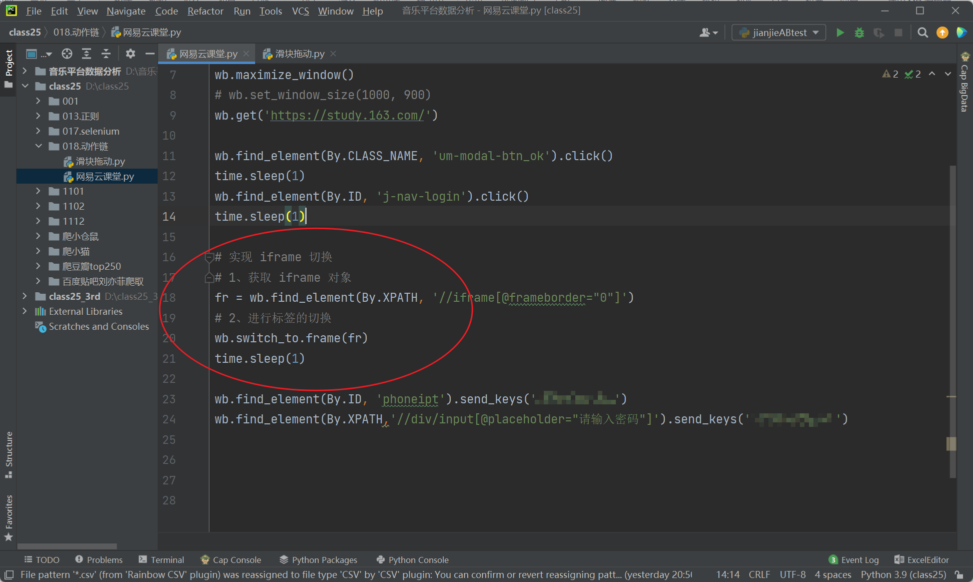Click the Debug bug icon
Screen dimensions: 973x582
point(859,33)
